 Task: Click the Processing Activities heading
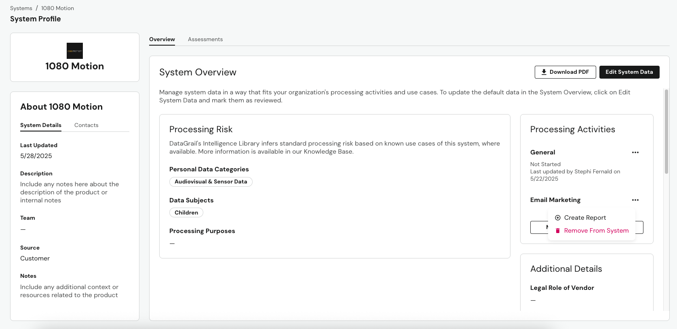pos(573,129)
